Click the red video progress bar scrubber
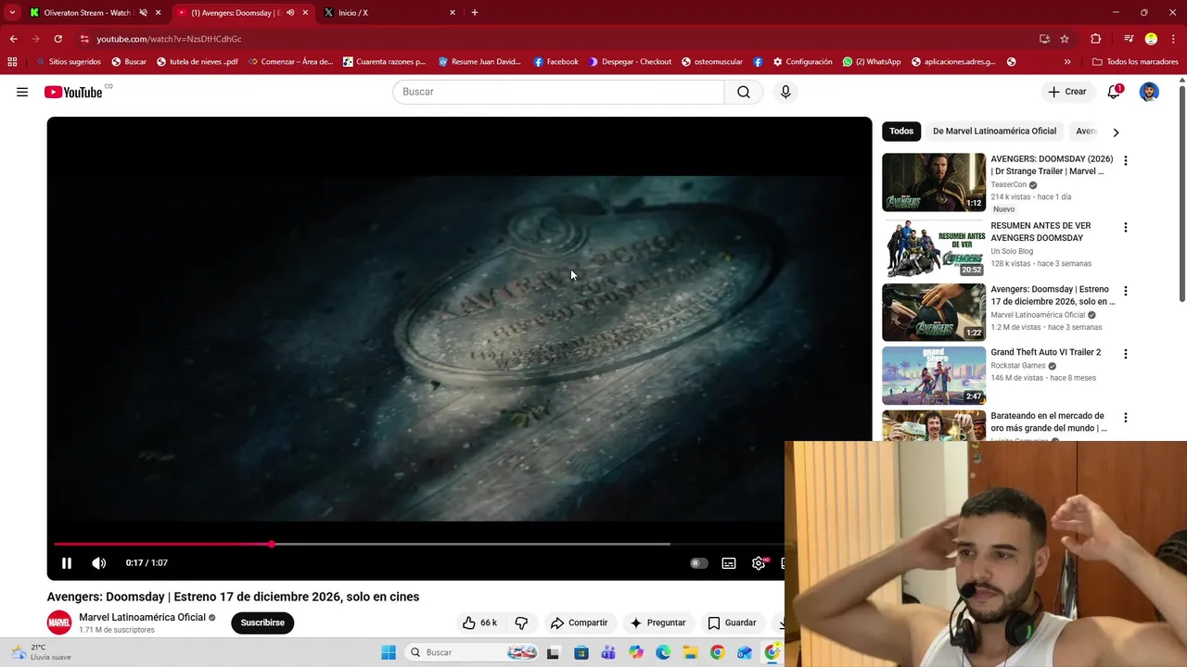Viewport: 1187px width, 667px height. click(x=272, y=544)
